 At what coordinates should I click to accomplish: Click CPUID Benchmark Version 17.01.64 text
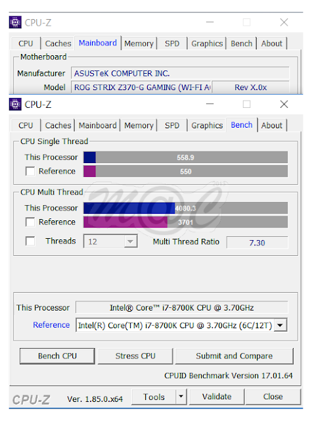pyautogui.click(x=229, y=376)
